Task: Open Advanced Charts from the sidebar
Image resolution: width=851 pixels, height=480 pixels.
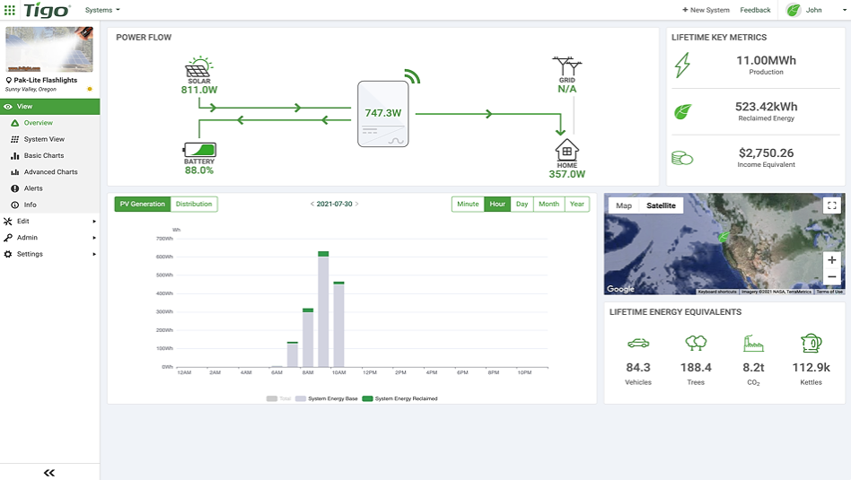Action: point(50,172)
